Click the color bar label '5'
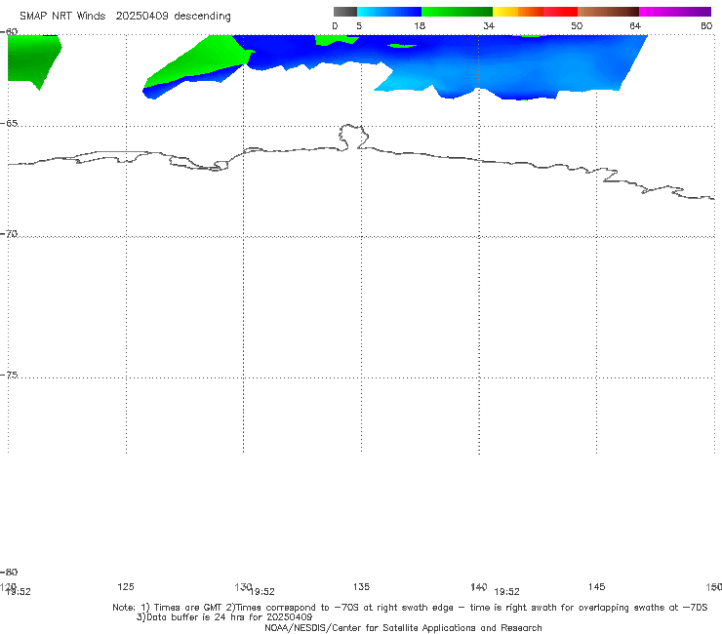 coord(359,26)
